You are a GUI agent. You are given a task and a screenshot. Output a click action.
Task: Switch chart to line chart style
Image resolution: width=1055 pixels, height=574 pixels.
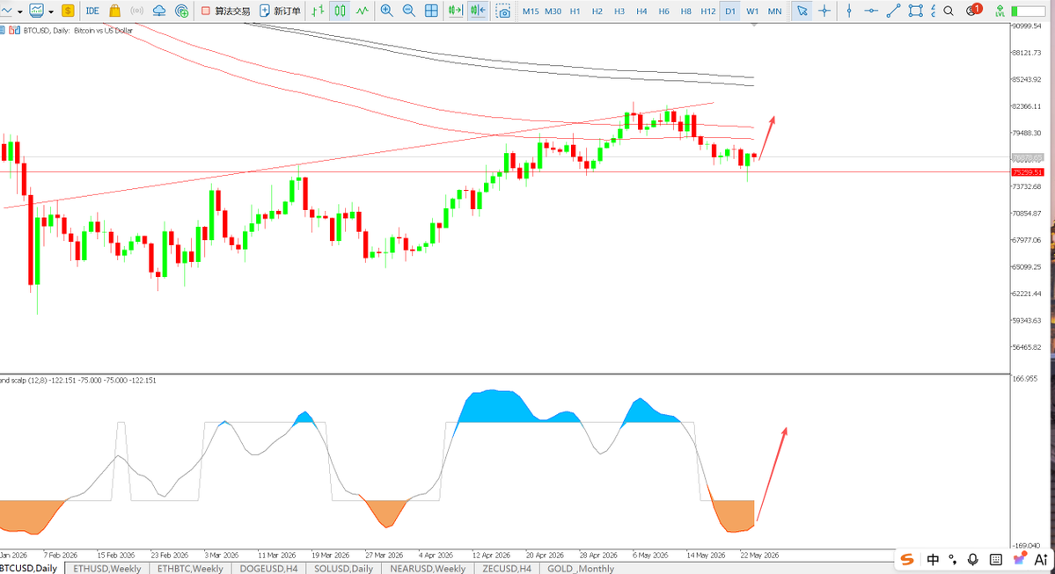point(362,11)
